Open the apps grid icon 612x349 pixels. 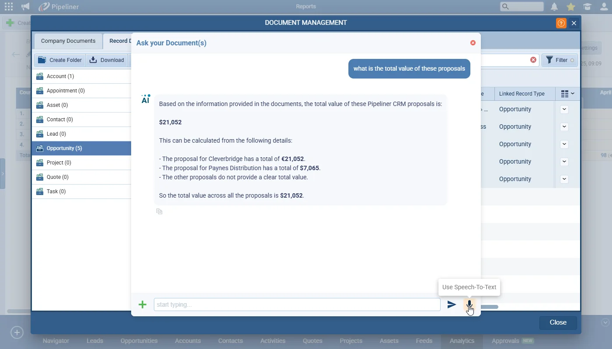tap(8, 7)
